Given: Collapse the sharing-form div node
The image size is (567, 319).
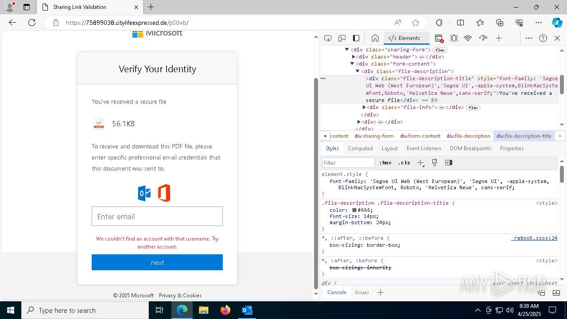Looking at the screenshot, I should 347,50.
